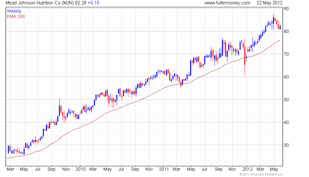
Task: Click the 30 price axis label
Action: pos(286,145)
